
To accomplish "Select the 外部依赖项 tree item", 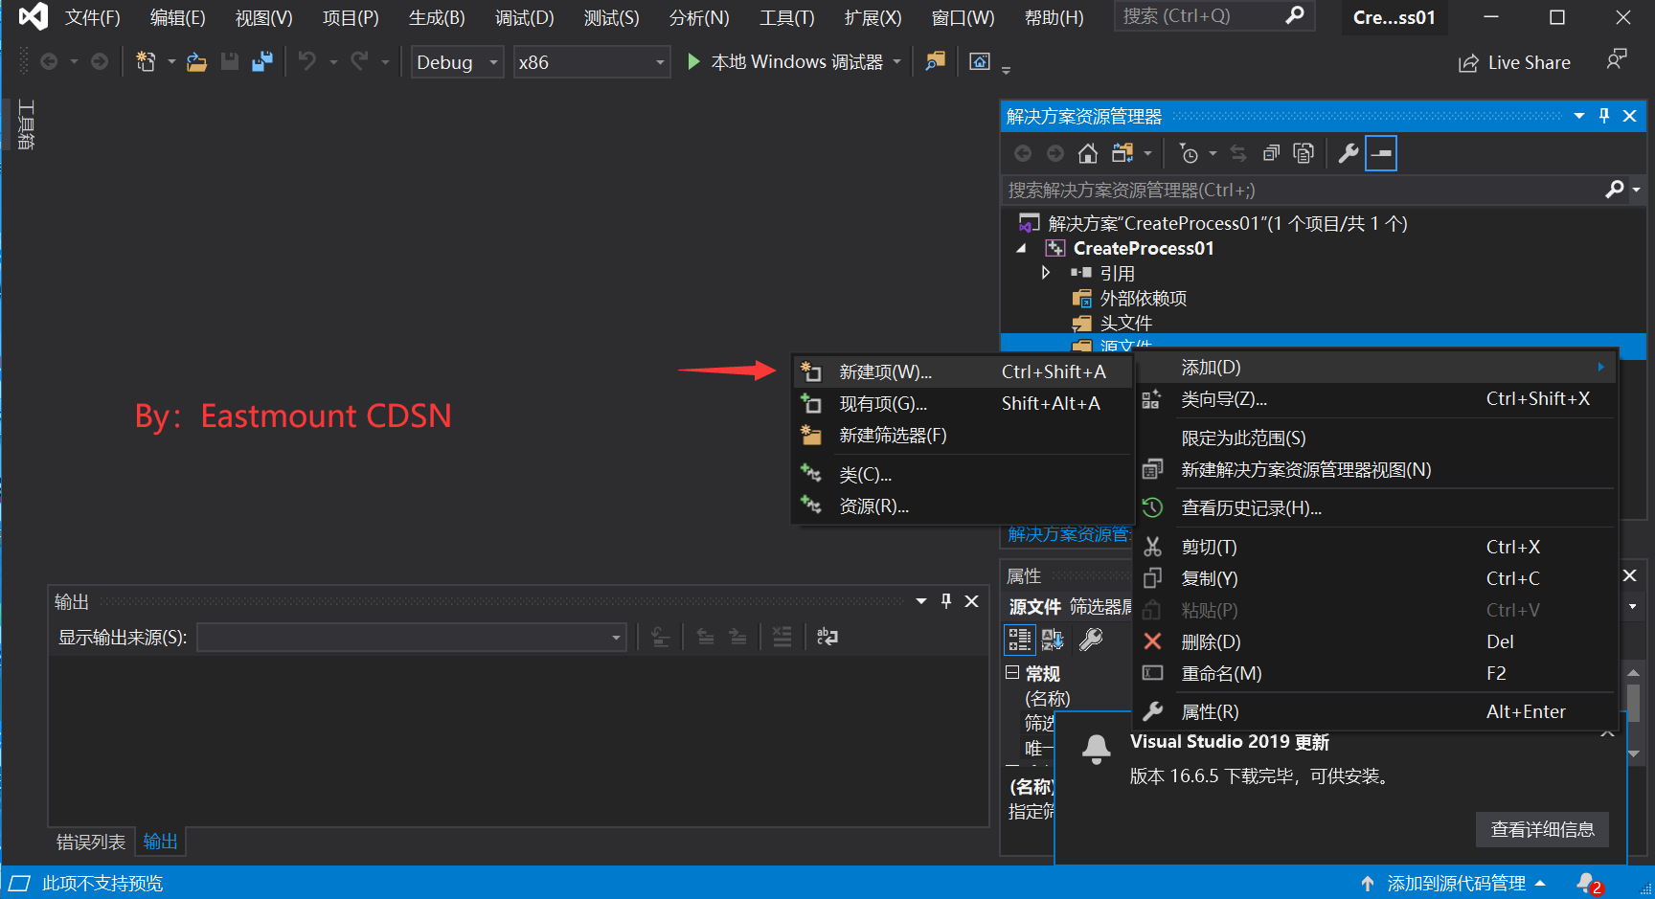I will click(x=1144, y=299).
